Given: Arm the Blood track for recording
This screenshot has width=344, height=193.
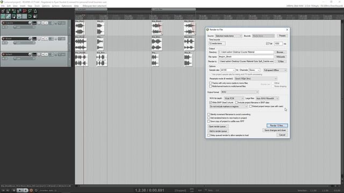Looking at the screenshot, I should [x=4, y=39].
